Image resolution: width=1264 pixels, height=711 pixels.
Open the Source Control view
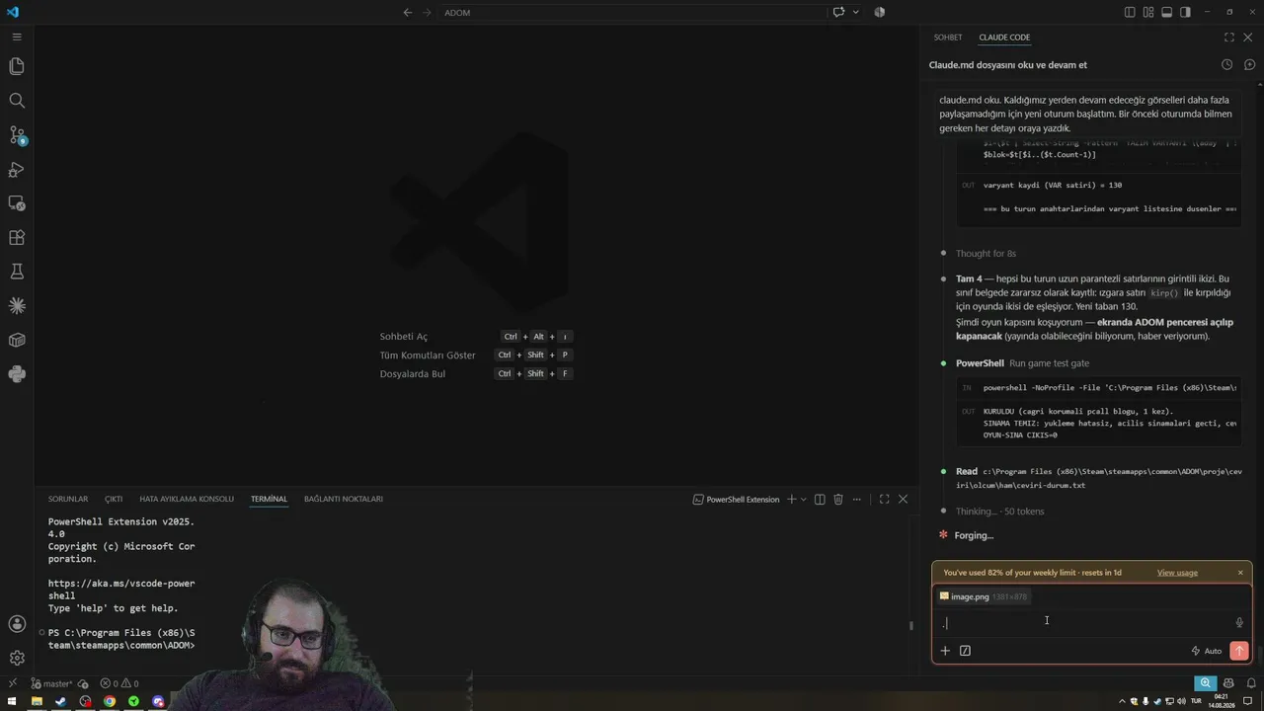[17, 135]
